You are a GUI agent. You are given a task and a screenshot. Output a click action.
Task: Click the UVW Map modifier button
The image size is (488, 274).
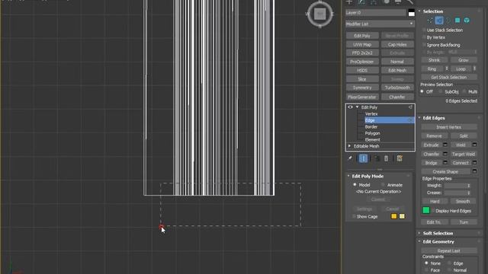coord(362,44)
